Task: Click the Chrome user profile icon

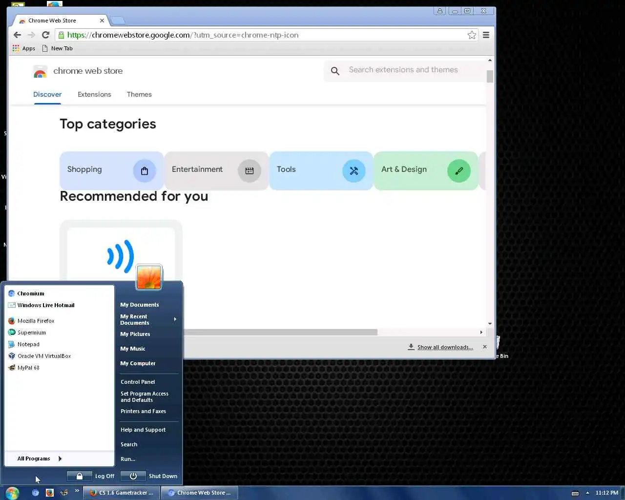Action: point(440,11)
